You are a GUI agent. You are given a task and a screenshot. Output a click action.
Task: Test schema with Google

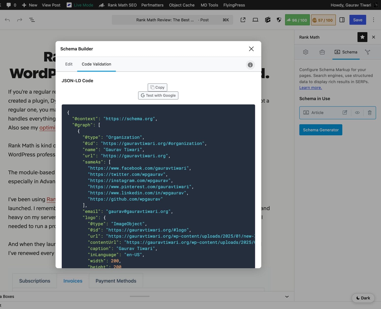coord(158,95)
